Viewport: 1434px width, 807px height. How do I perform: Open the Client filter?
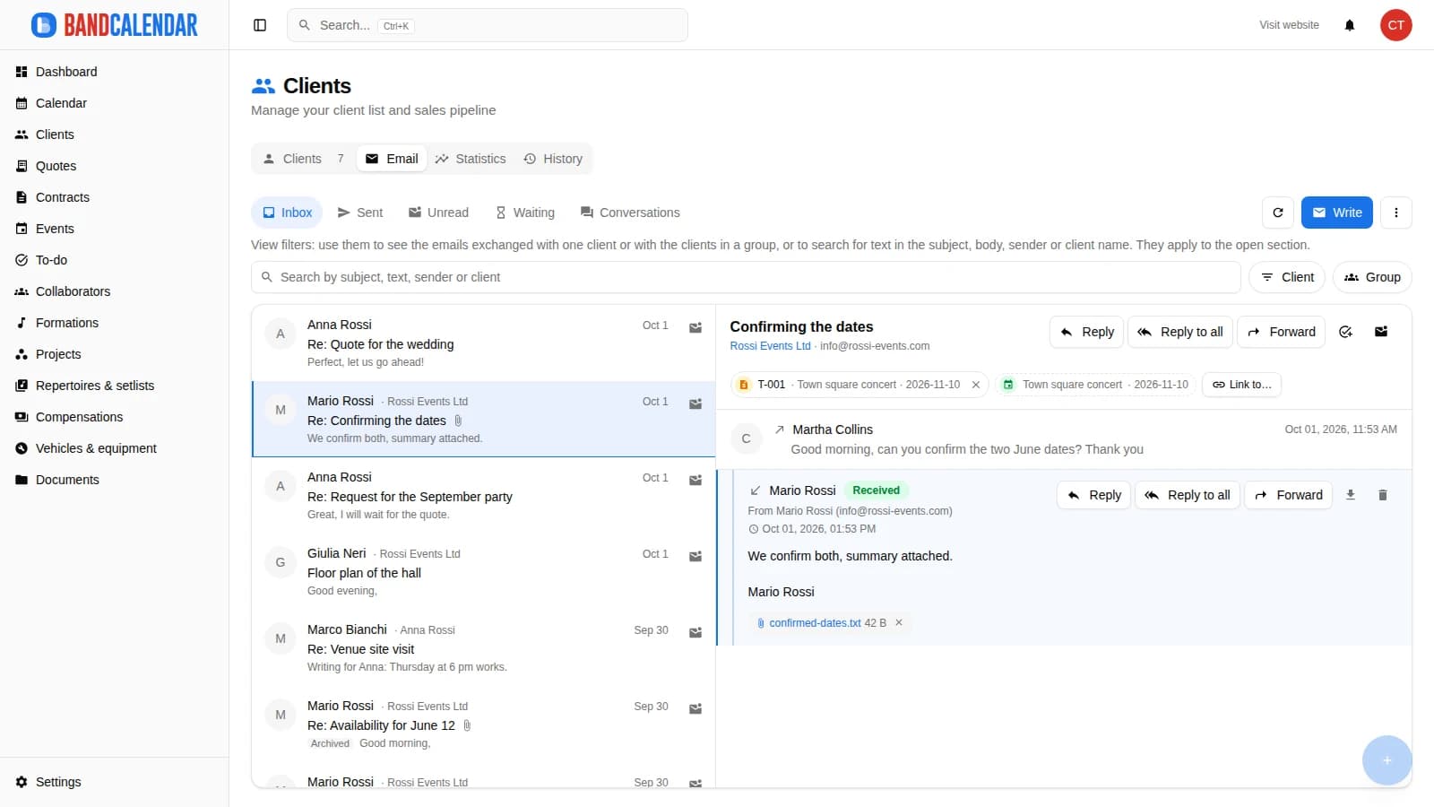click(x=1287, y=277)
